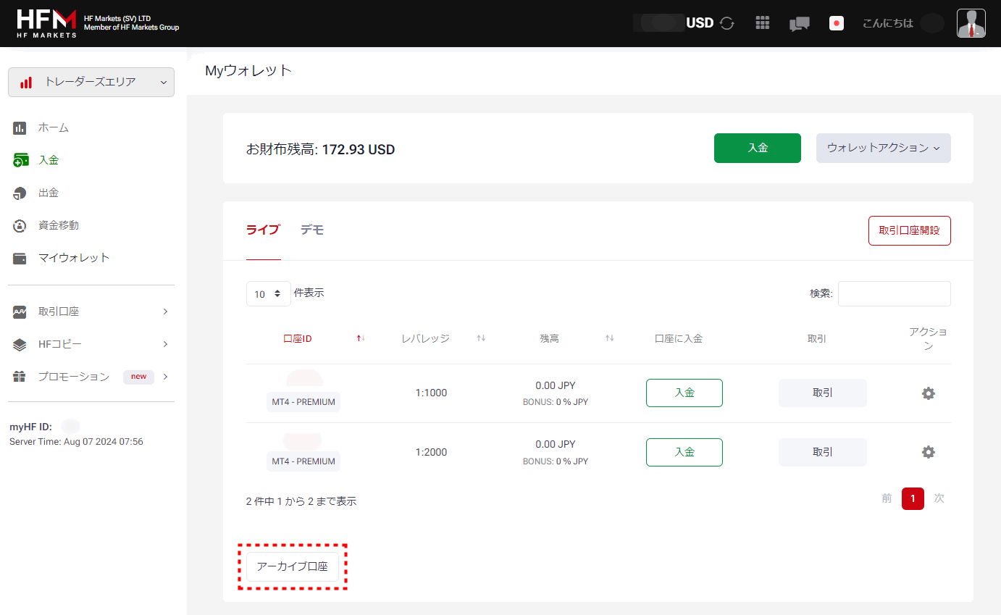The image size is (1001, 615).
Task: Click the Server Time text in sidebar
Action: pyautogui.click(x=76, y=441)
